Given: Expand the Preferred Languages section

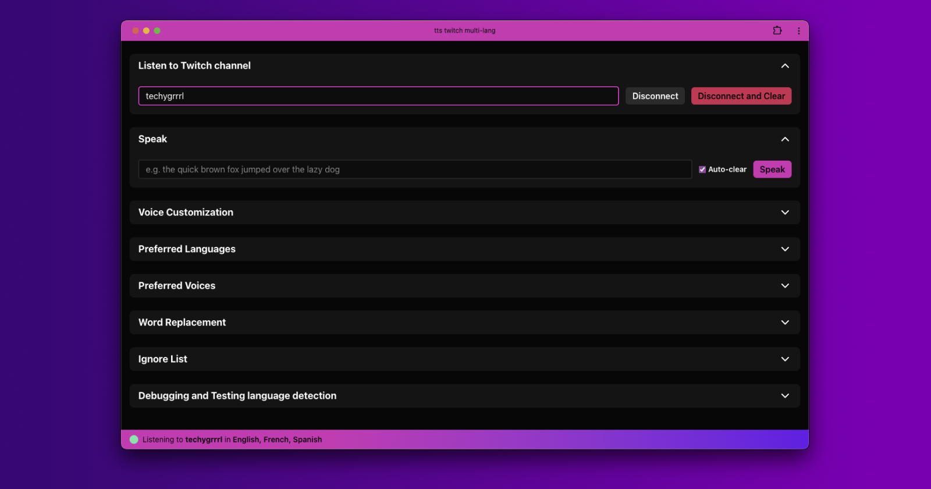Looking at the screenshot, I should (x=465, y=249).
